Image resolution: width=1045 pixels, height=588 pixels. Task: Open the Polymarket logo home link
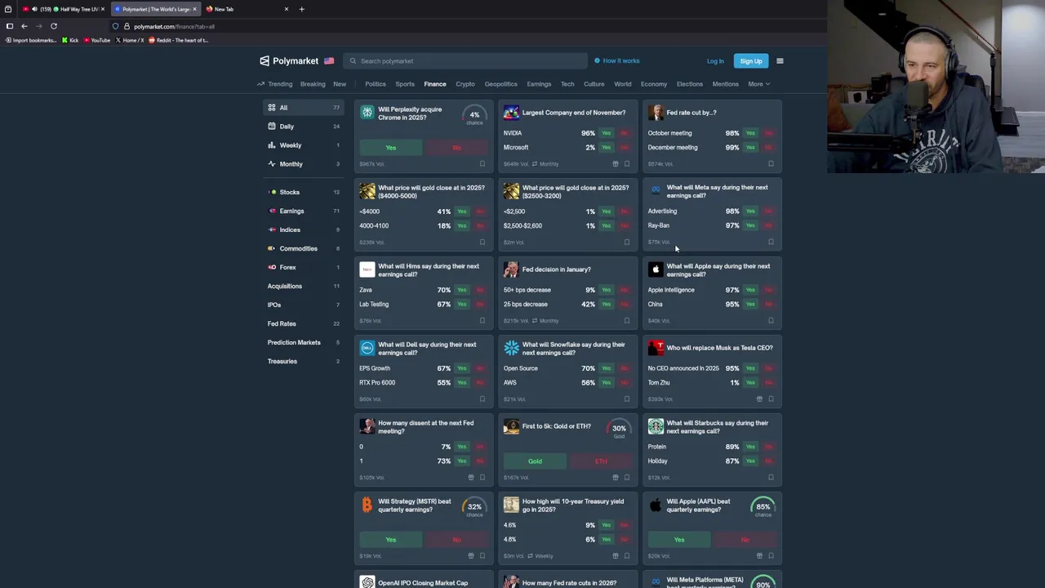coord(289,61)
